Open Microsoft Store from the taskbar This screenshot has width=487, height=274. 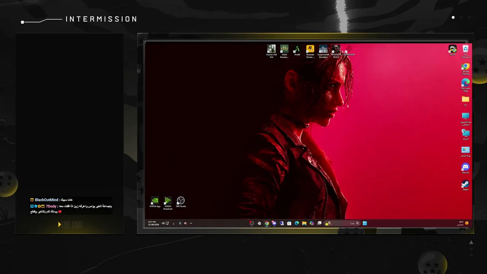click(289, 223)
